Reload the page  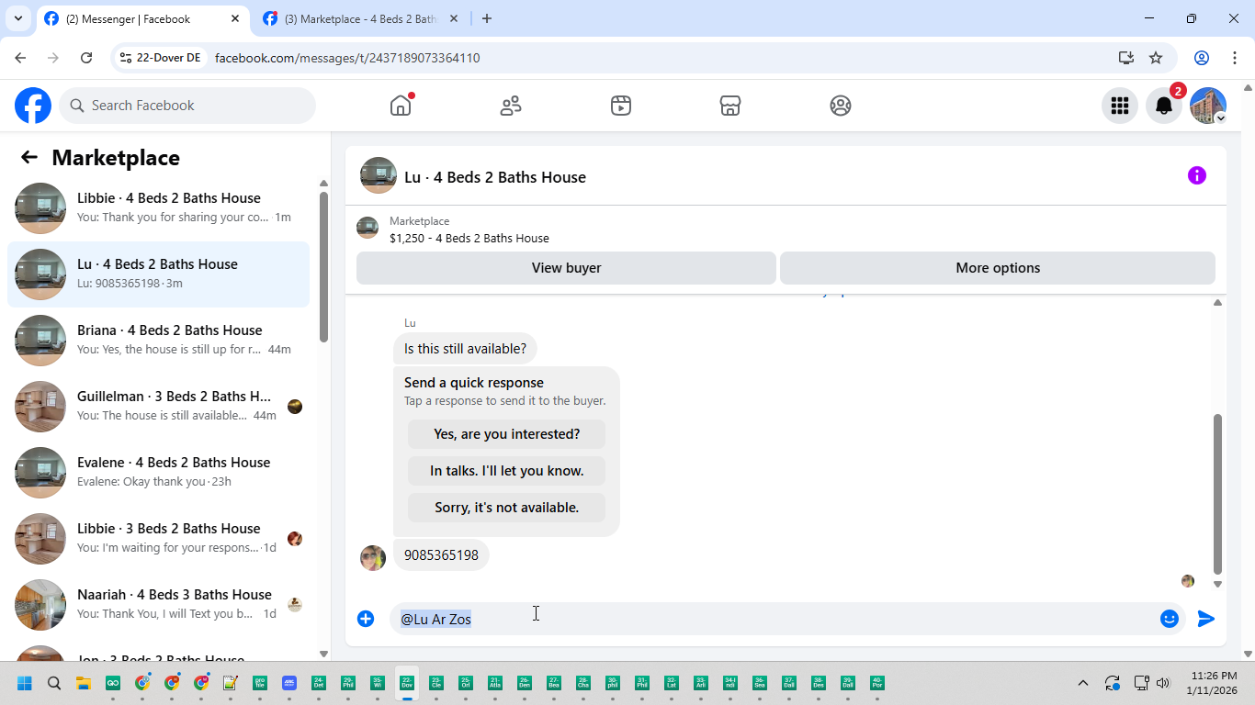(x=86, y=58)
